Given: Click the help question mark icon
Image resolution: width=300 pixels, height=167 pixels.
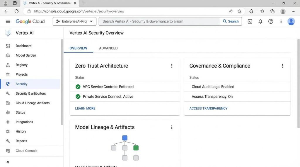Looking at the screenshot, I should 271,21.
